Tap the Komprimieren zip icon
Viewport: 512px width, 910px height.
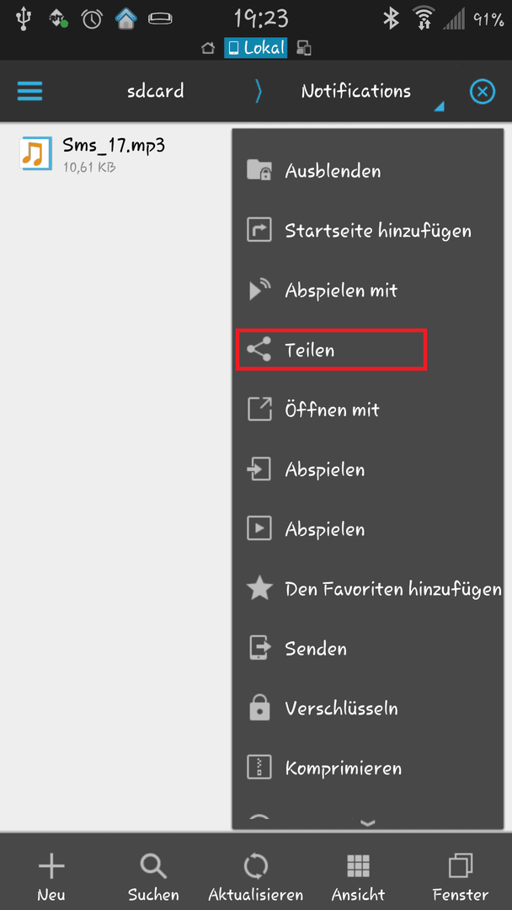(x=259, y=768)
